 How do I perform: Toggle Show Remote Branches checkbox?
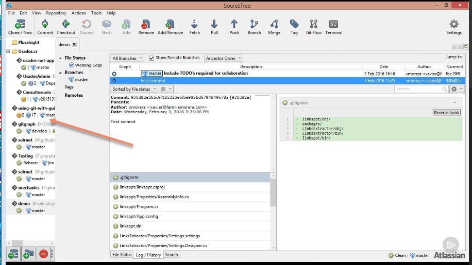coord(151,58)
